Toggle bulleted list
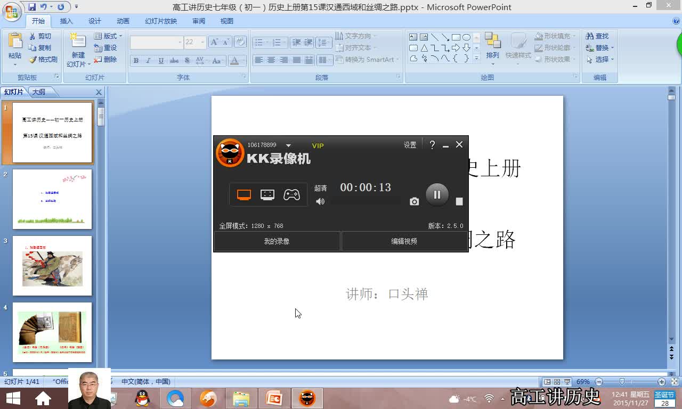This screenshot has width=682, height=409. tap(261, 43)
